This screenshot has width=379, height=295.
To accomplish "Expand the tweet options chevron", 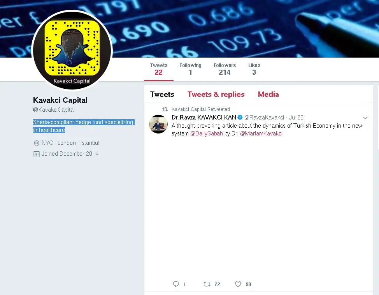I will [x=365, y=118].
